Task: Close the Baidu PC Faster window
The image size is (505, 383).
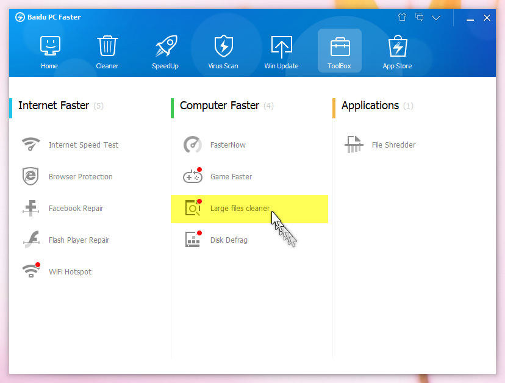Action: (487, 18)
